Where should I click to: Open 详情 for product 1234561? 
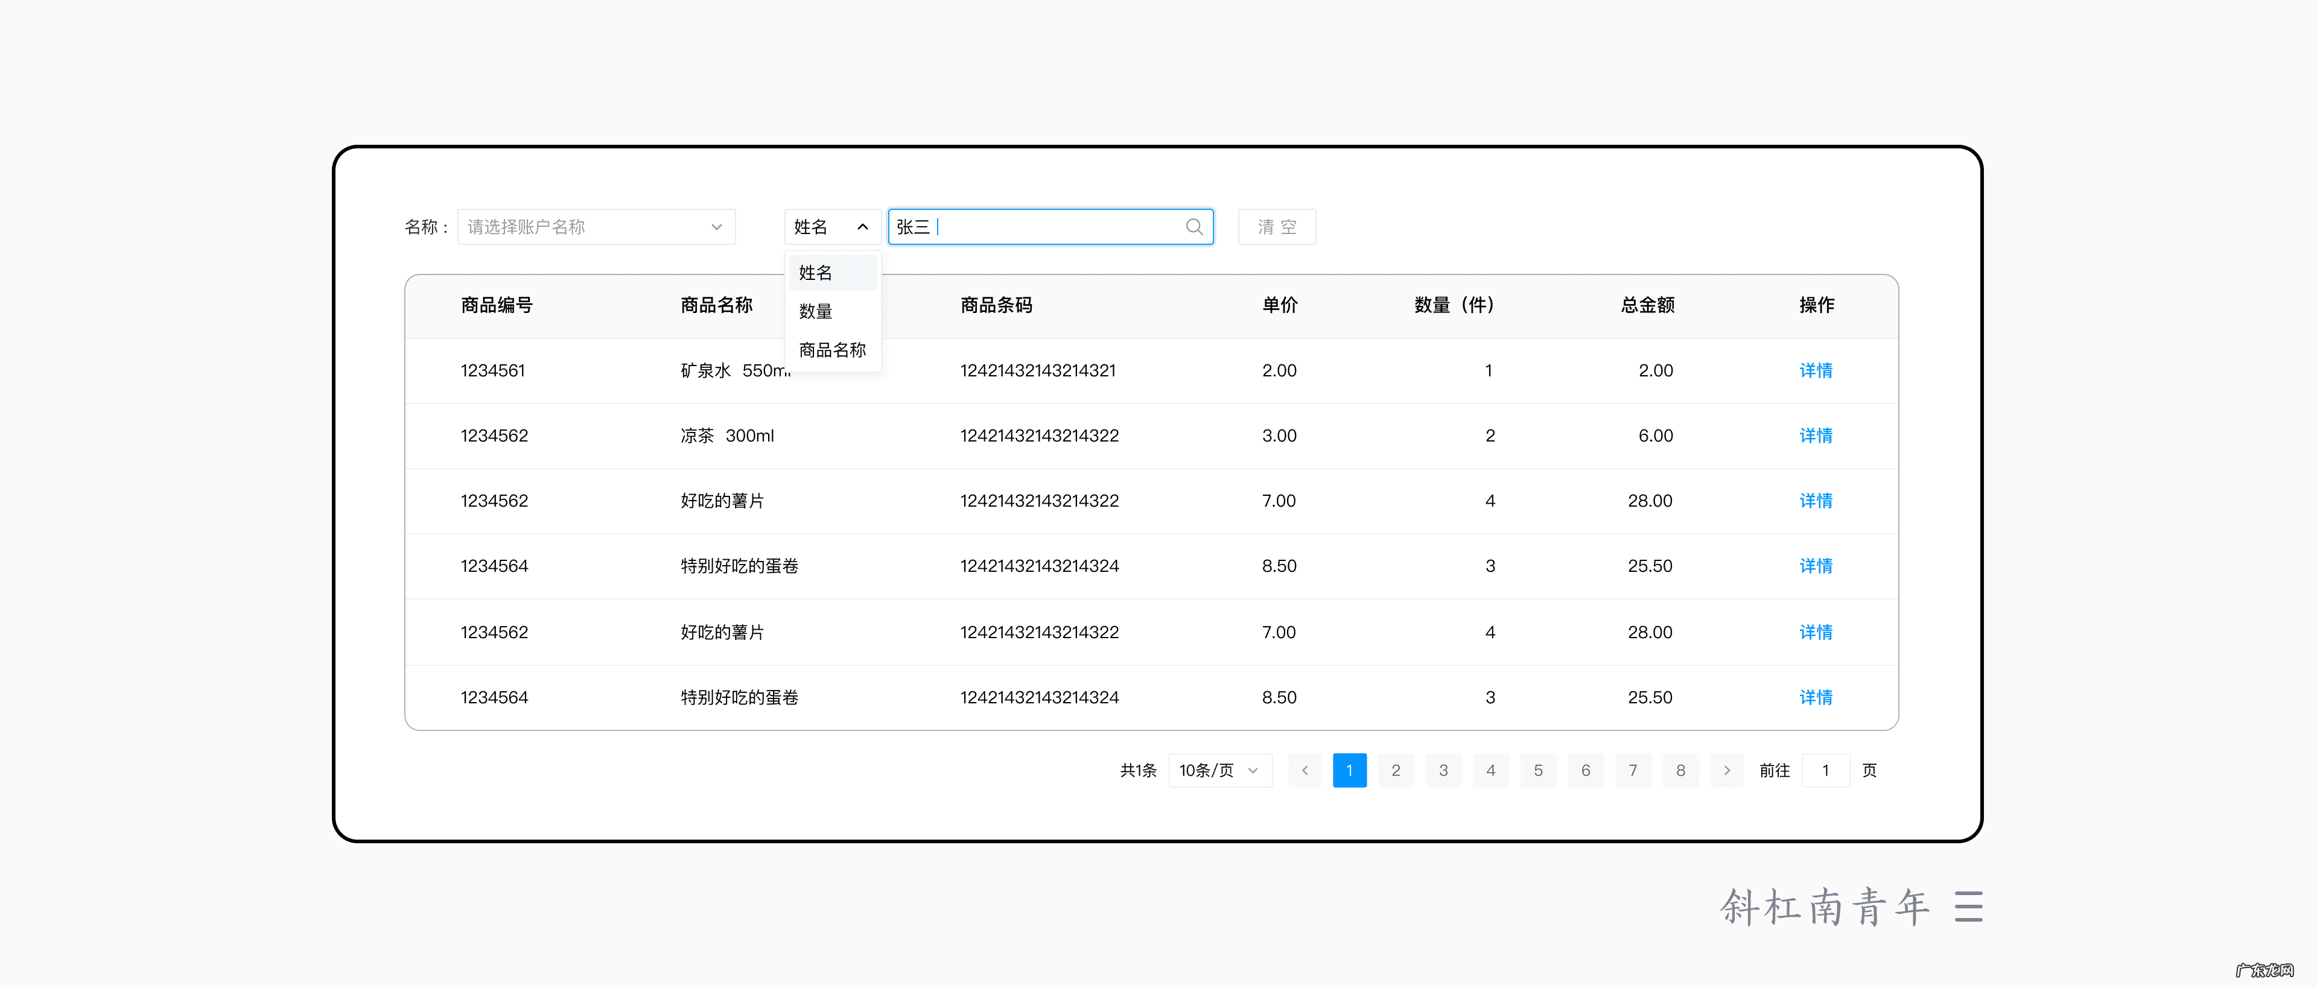point(1816,370)
